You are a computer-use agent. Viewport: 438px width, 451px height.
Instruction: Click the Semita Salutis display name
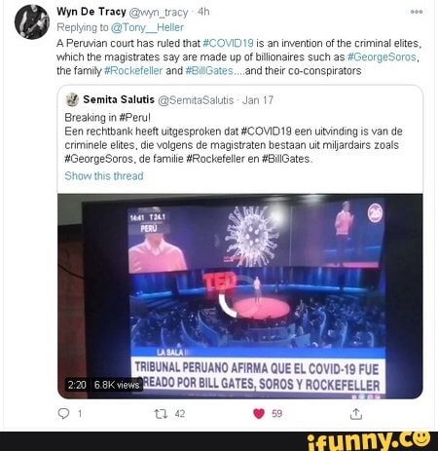[x=119, y=99]
